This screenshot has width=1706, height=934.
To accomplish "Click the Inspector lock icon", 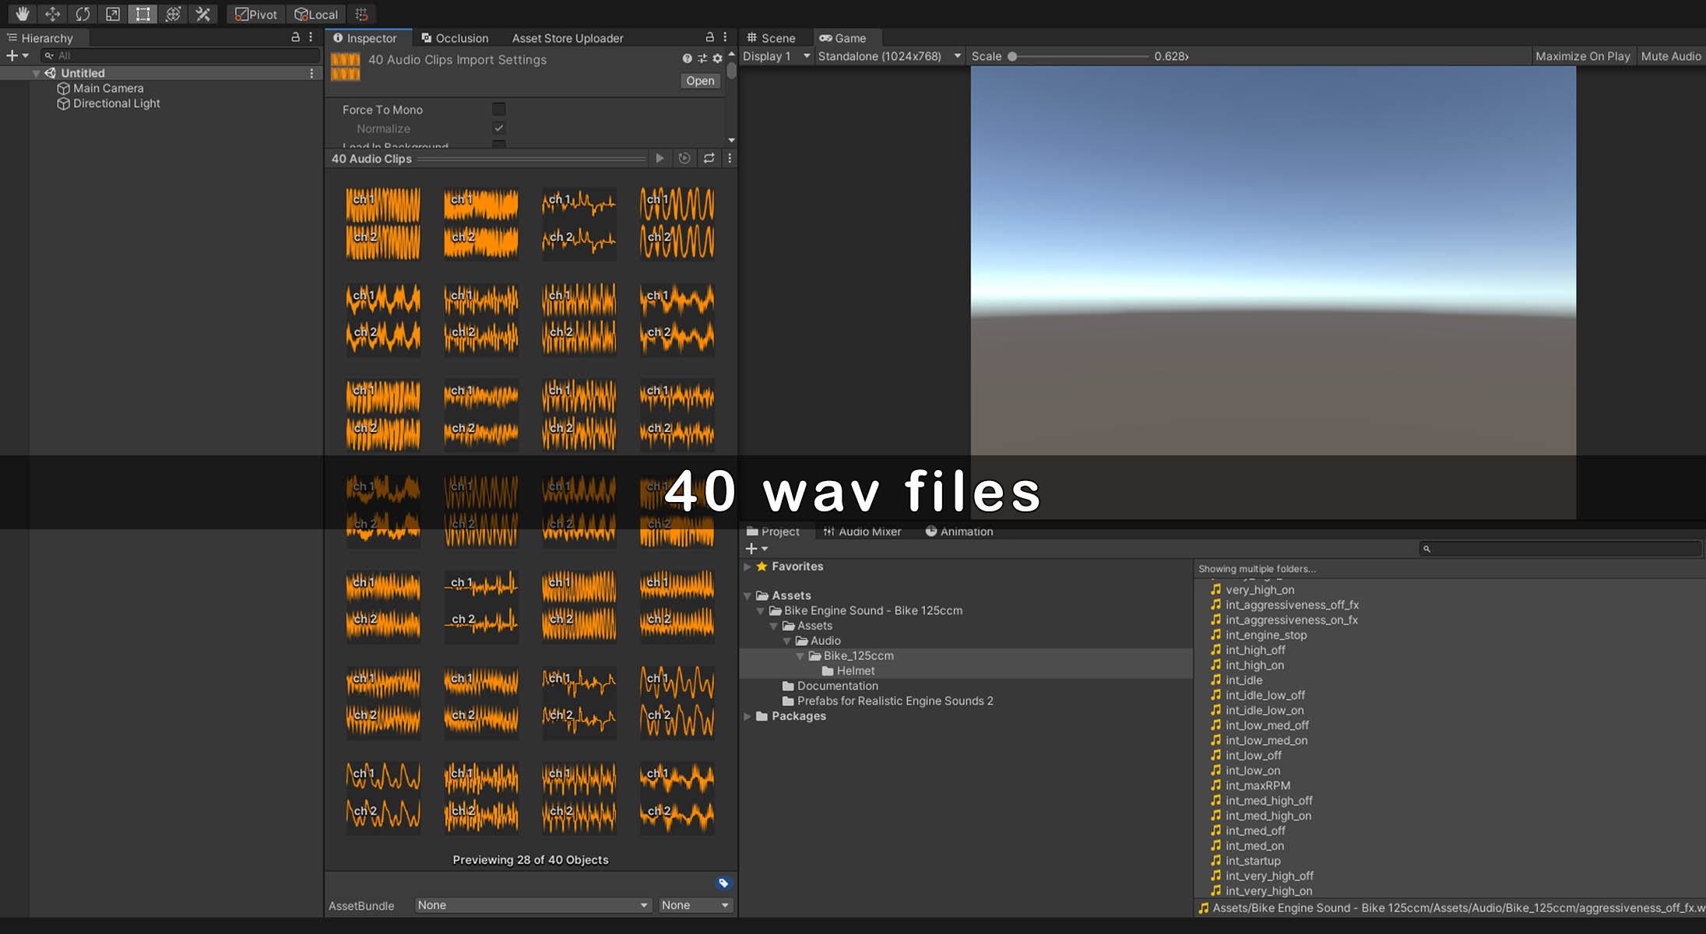I will coord(709,37).
